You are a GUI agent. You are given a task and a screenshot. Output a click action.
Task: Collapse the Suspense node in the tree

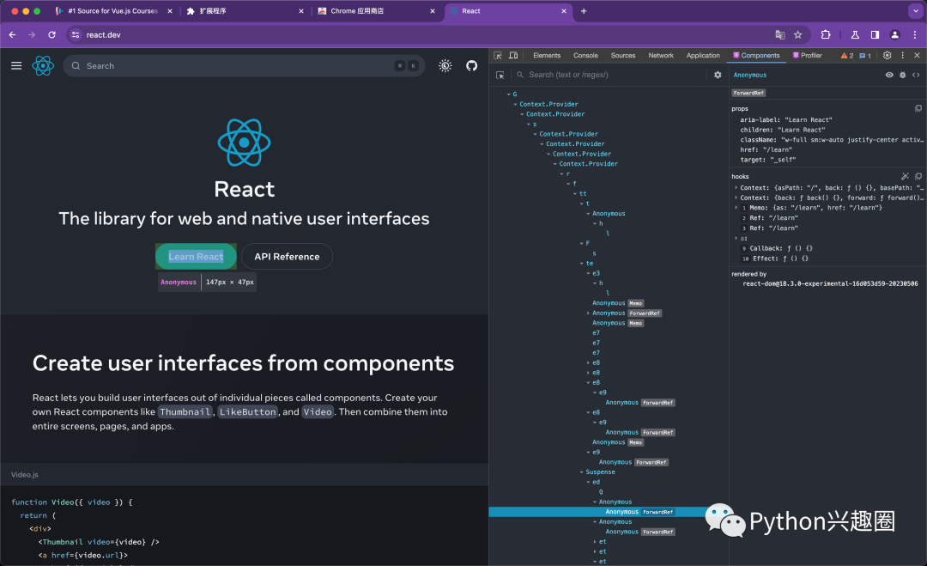582,472
